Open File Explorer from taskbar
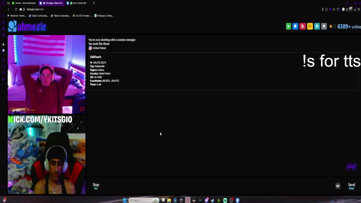 [169, 200]
